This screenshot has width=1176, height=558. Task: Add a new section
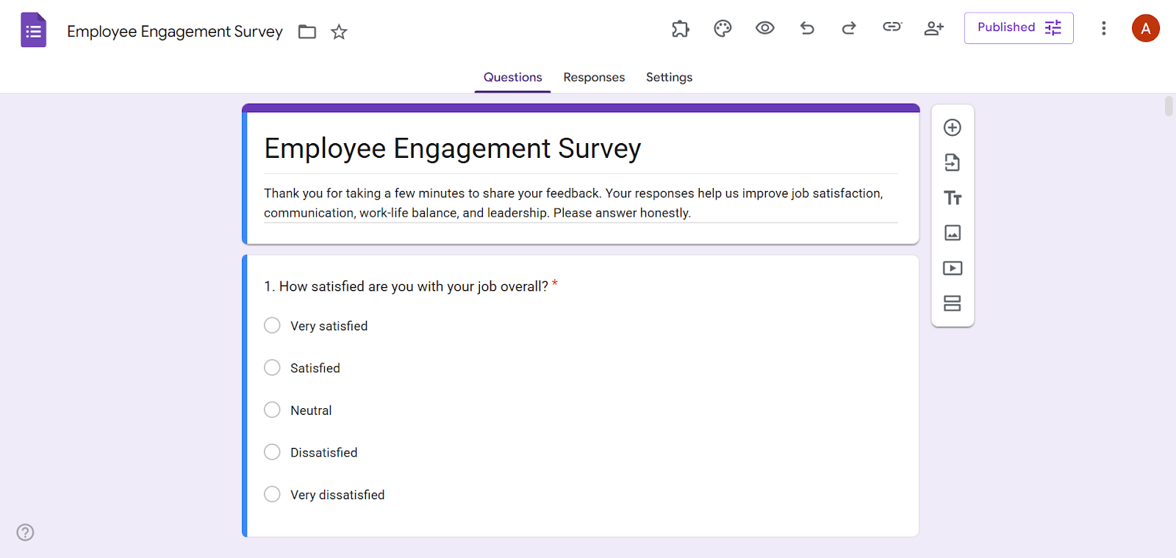click(953, 303)
